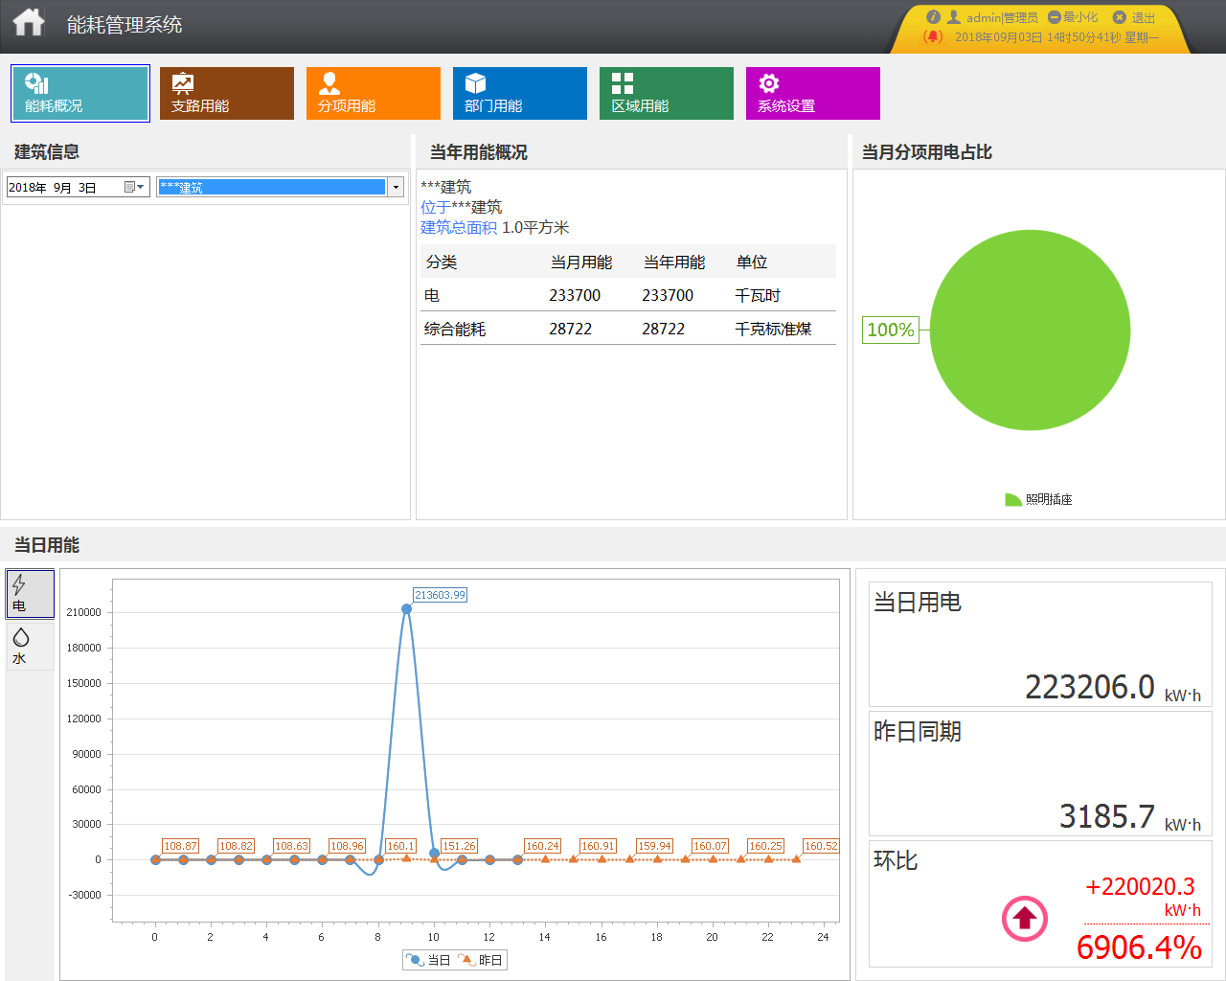
Task: Click the info icon beside admin
Action: pos(933,17)
